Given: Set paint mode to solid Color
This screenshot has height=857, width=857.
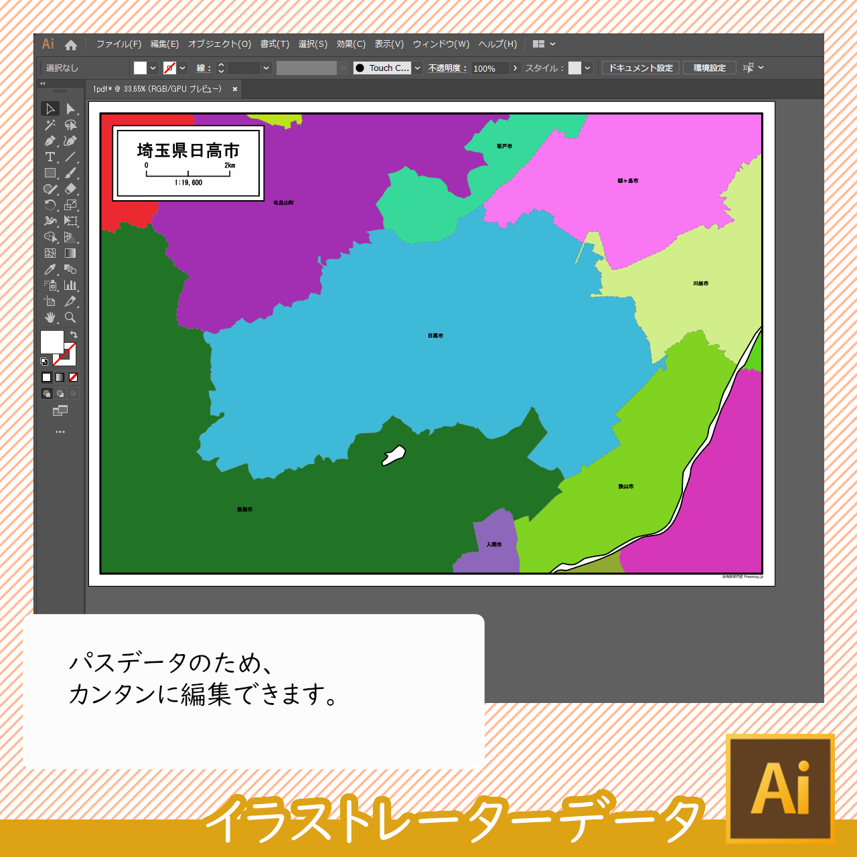Looking at the screenshot, I should pyautogui.click(x=46, y=378).
